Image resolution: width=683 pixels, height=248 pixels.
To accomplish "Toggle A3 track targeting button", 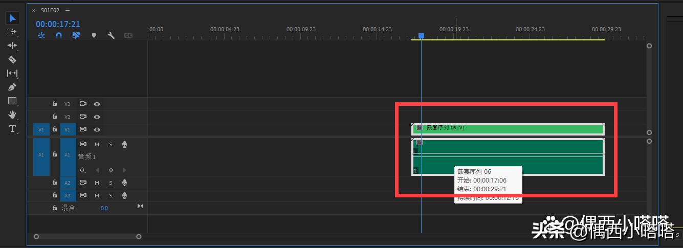I will [68, 195].
